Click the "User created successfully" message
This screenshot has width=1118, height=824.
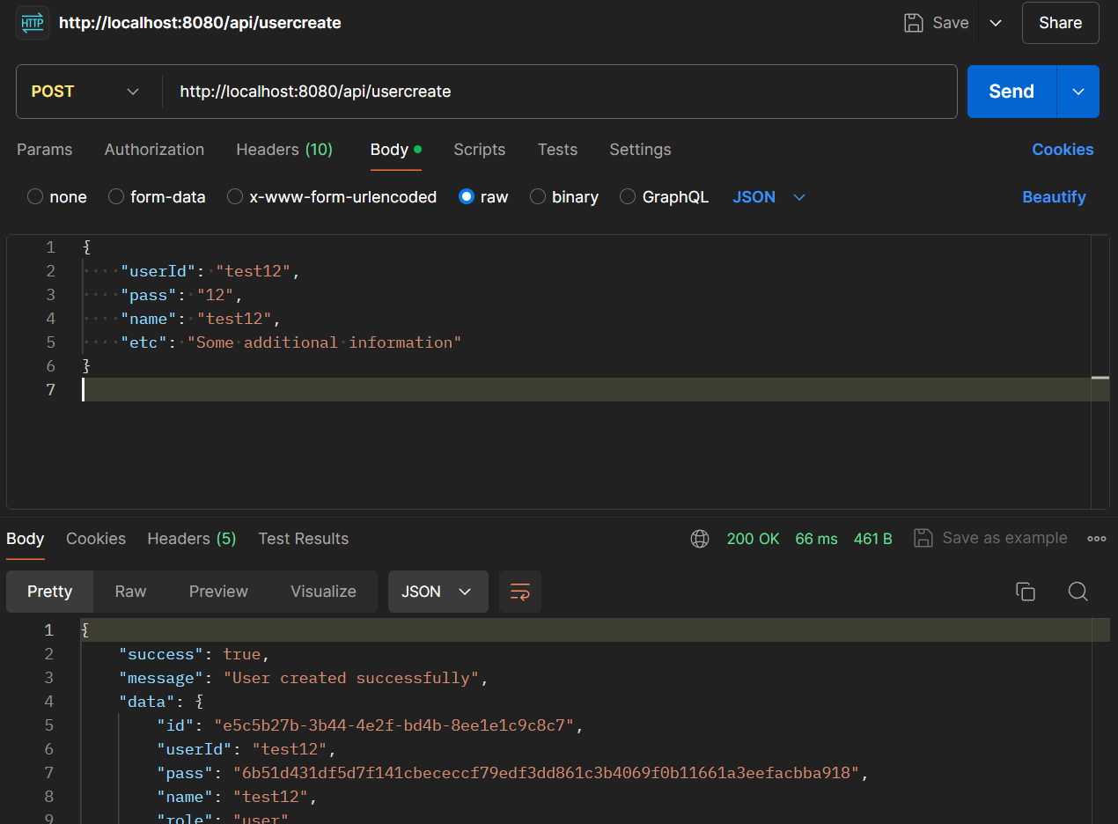350,678
